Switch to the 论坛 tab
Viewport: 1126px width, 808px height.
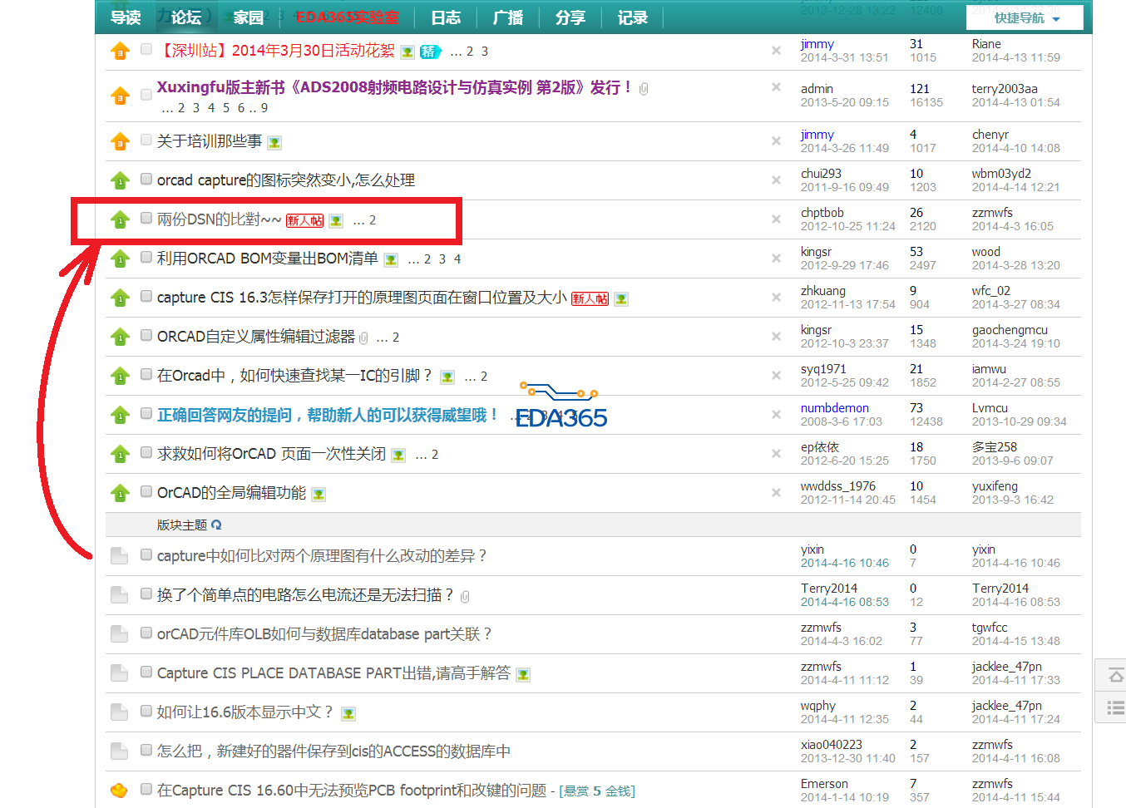(x=186, y=17)
